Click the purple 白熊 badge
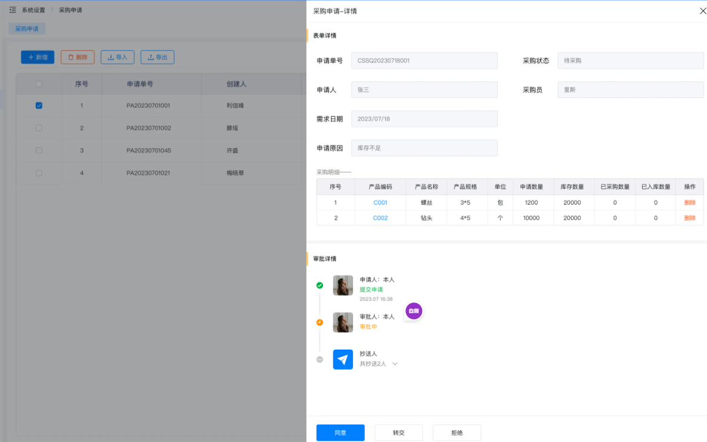Screen dimensions: 707x442 [414, 311]
